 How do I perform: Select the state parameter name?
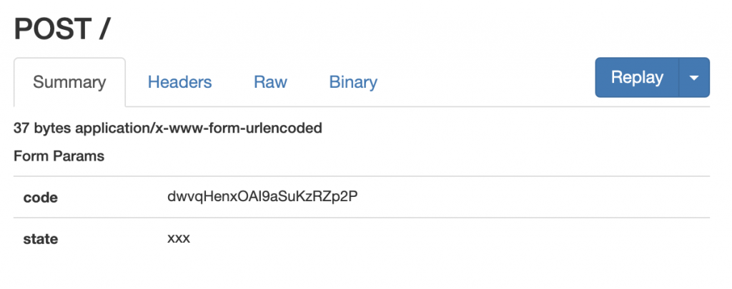pyautogui.click(x=41, y=239)
